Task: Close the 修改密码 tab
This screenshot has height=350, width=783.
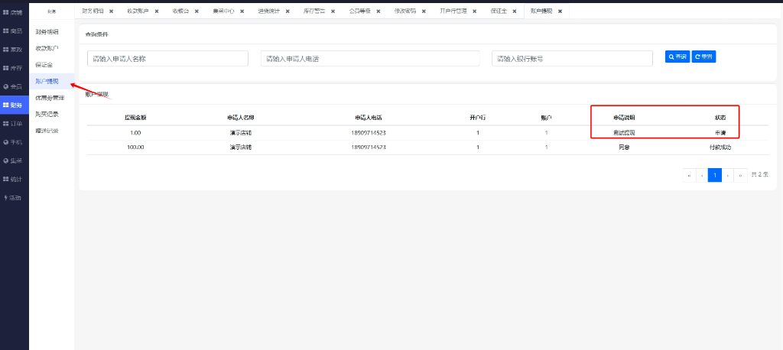Action: coord(423,11)
